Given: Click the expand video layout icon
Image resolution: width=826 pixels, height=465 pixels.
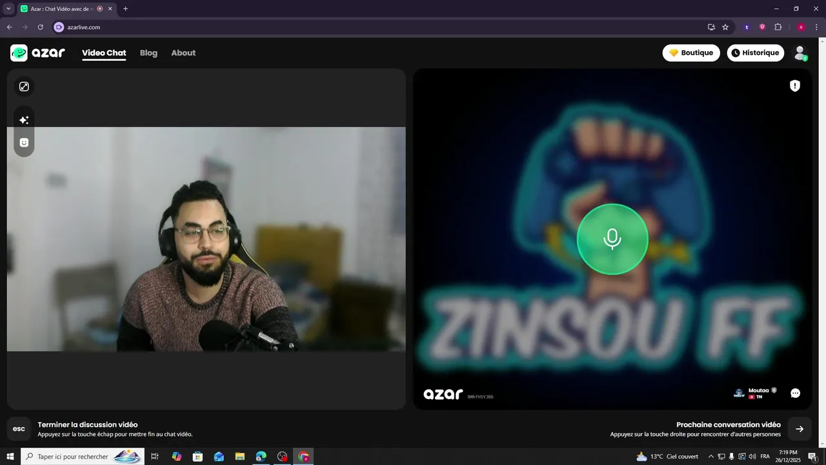Looking at the screenshot, I should 24,87.
